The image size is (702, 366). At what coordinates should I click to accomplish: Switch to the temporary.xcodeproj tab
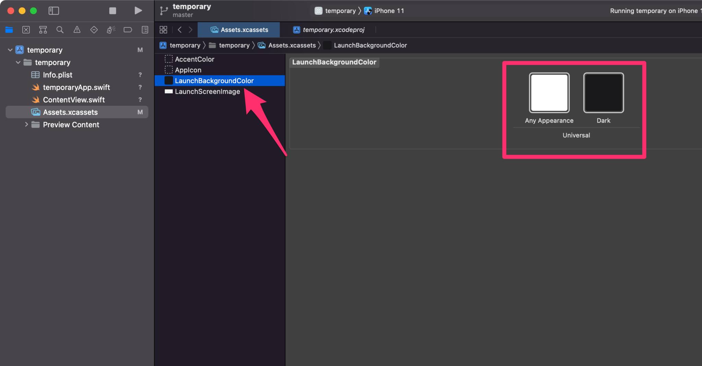coord(328,30)
